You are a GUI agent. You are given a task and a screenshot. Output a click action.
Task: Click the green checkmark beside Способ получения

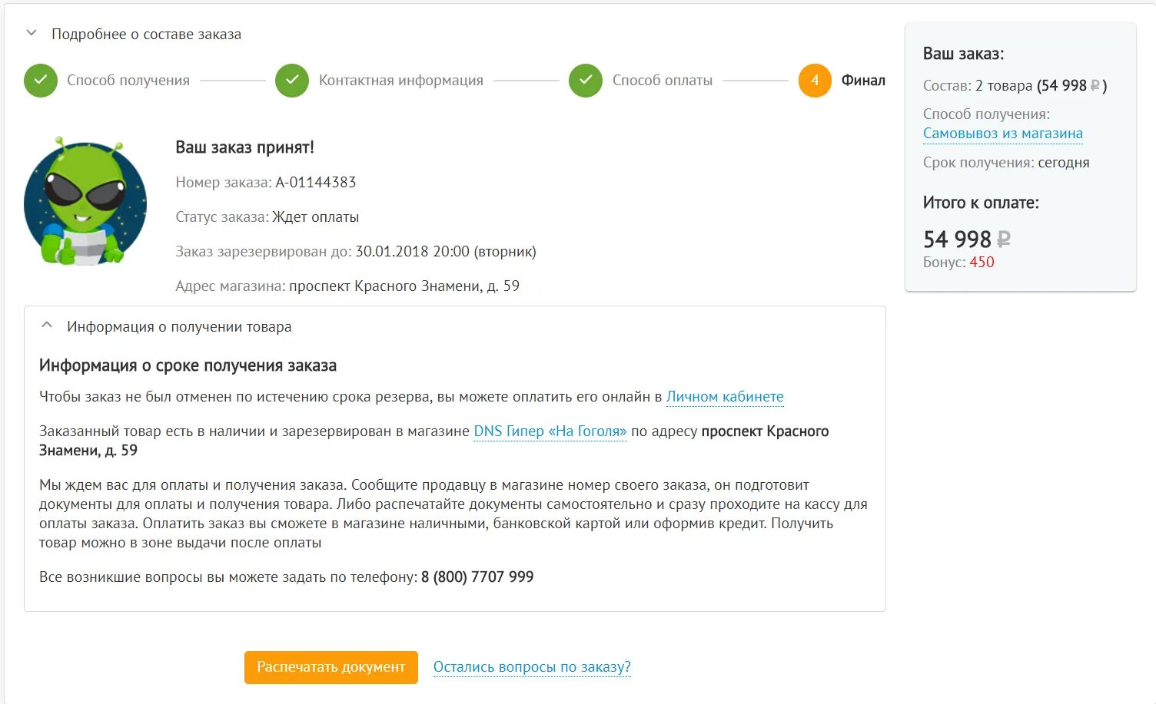click(x=41, y=81)
